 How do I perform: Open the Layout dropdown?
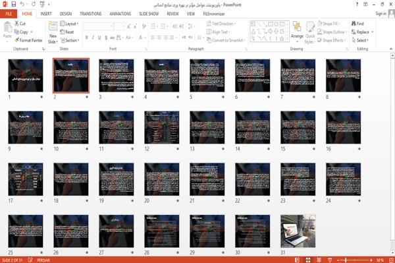(70, 24)
